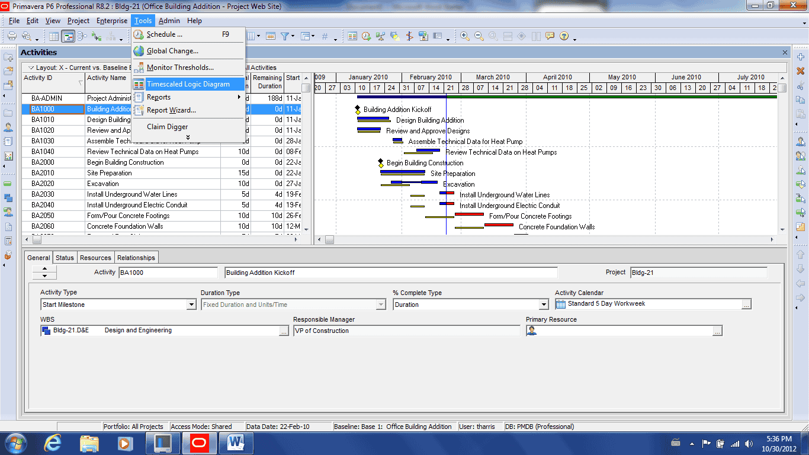The height and width of the screenshot is (455, 809).
Task: Select Timescaled Logic Diagram menu entry
Action: 188,84
